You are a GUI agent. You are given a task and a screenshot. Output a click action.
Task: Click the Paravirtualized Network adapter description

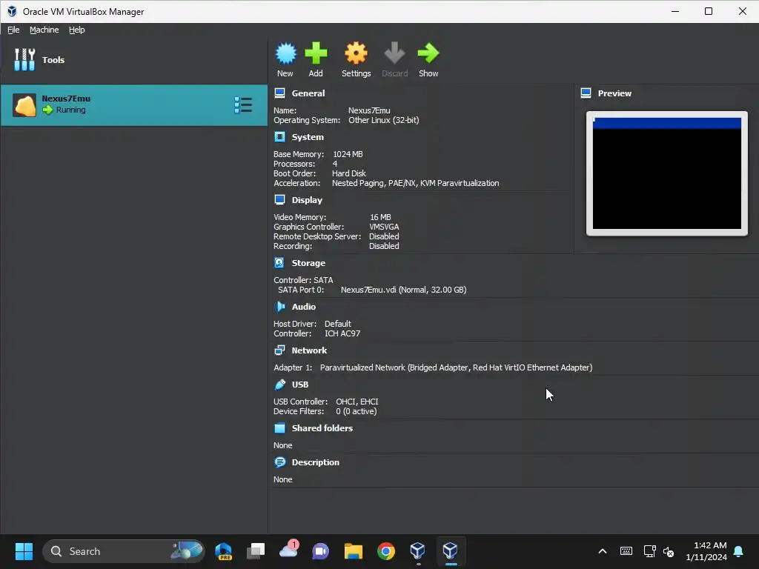click(456, 367)
